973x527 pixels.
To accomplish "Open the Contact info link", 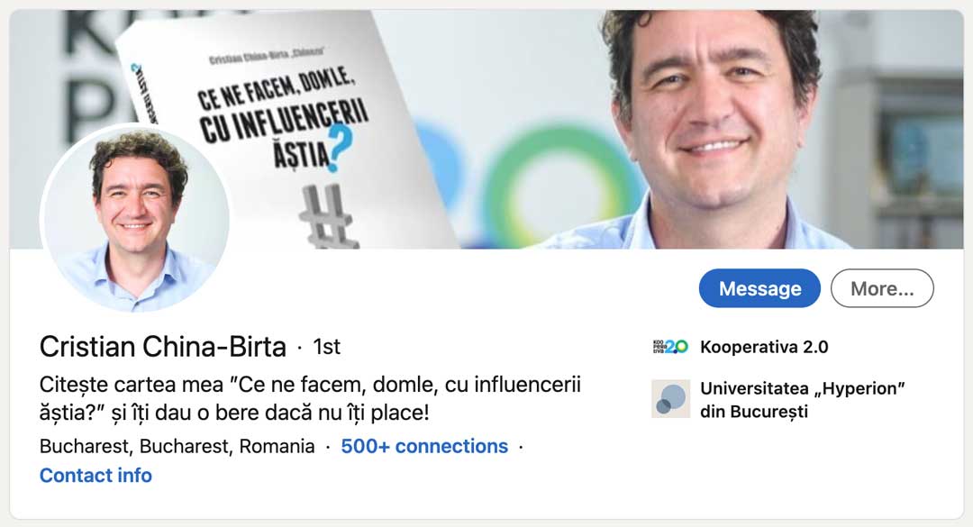I will pos(95,476).
